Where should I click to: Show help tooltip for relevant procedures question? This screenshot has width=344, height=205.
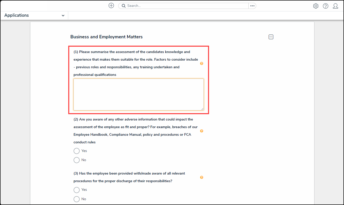pyautogui.click(x=202, y=177)
